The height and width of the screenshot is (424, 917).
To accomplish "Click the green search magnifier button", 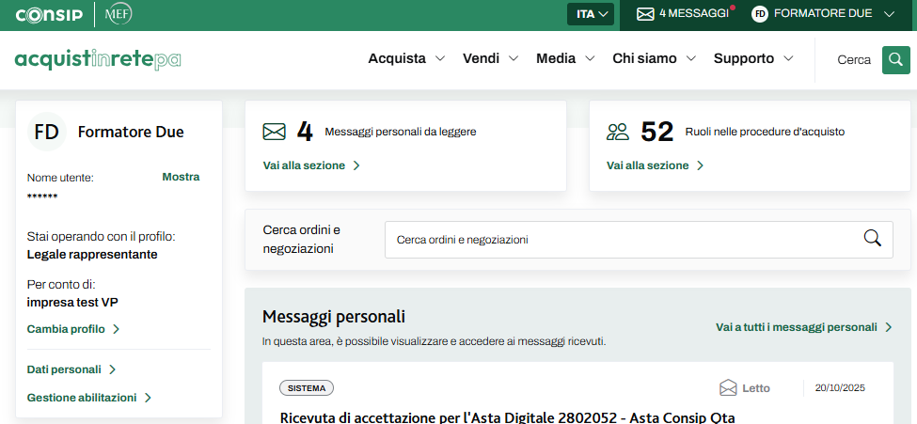I will [x=895, y=60].
